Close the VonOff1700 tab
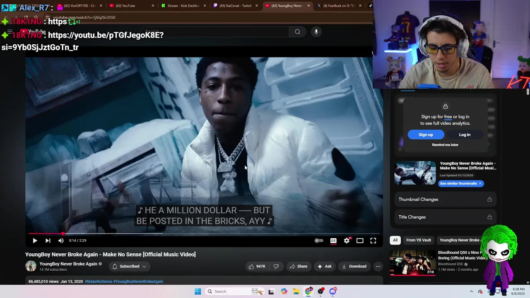530x298 pixels. pyautogui.click(x=101, y=6)
